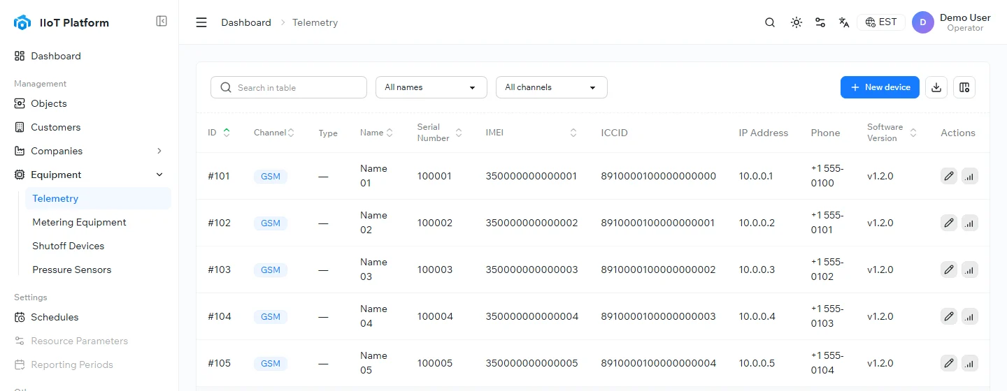This screenshot has width=1007, height=391.
Task: Sort table by Serial Number column
Action: [459, 133]
